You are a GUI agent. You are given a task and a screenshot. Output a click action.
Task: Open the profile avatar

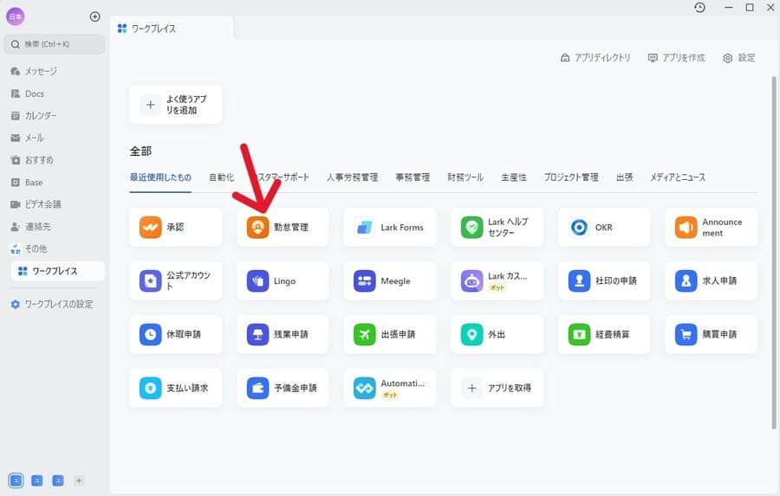tap(15, 16)
